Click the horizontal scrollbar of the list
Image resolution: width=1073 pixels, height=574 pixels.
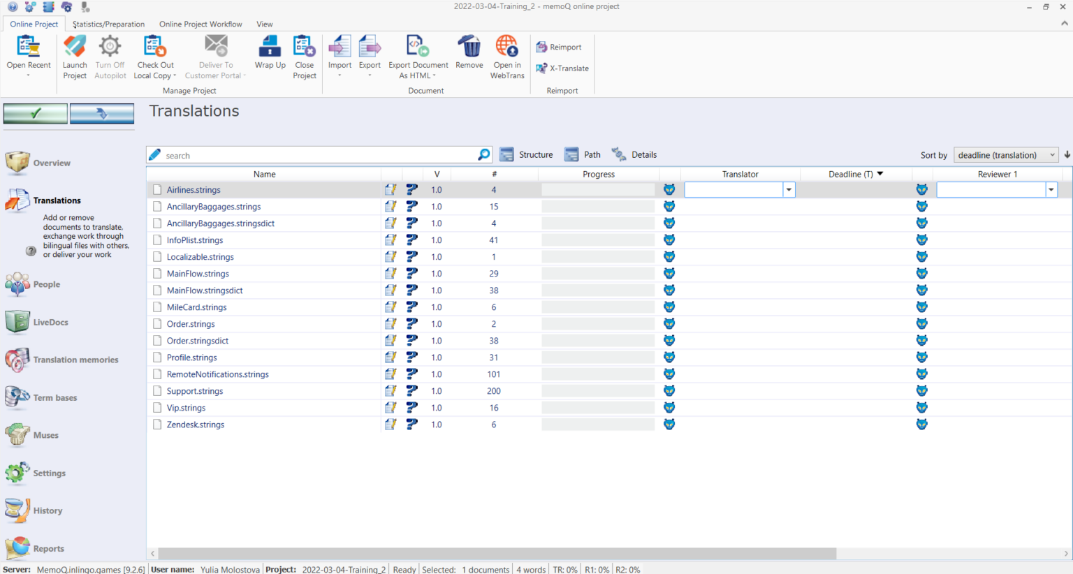point(497,554)
